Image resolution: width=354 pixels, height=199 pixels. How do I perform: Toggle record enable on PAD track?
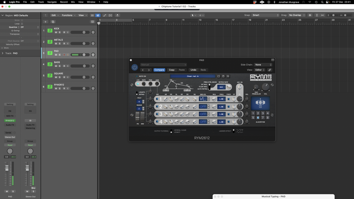64,55
